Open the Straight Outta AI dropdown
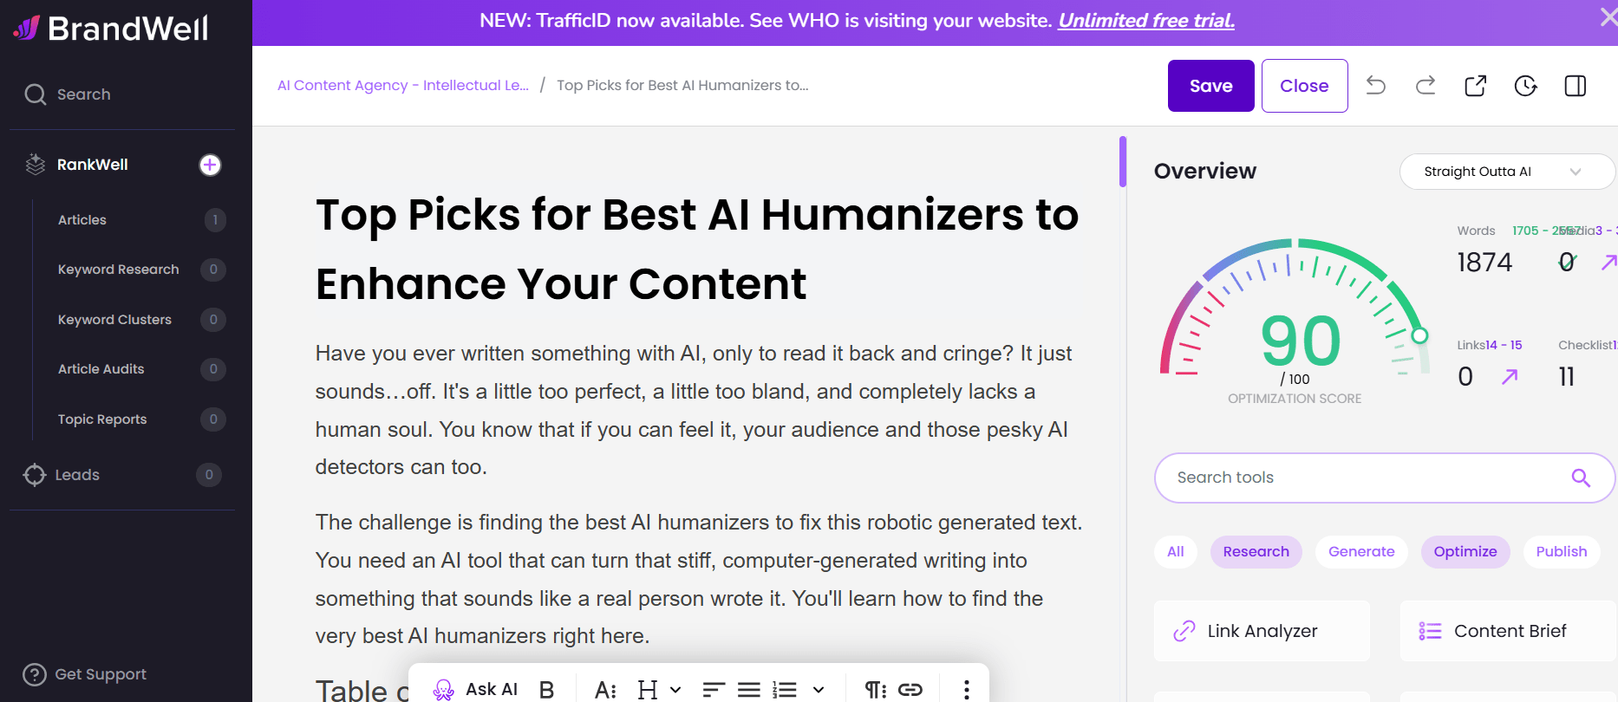 pyautogui.click(x=1505, y=172)
